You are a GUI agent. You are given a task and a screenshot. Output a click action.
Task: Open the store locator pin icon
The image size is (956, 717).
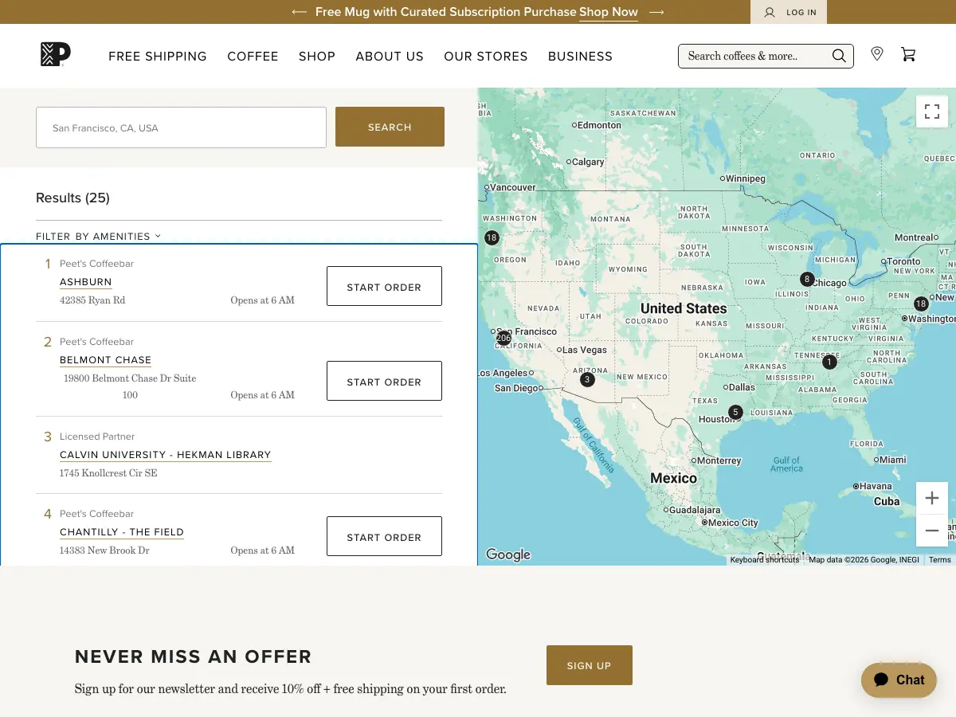877,54
